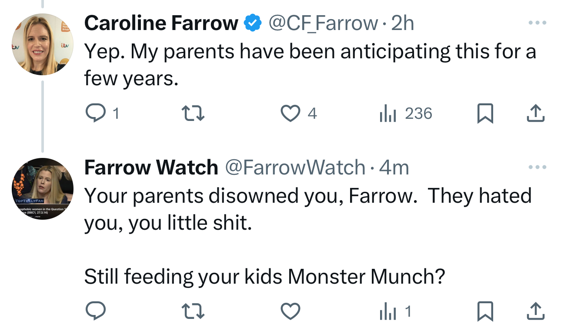
Task: Like Caroline Farrow's tweet
Action: pyautogui.click(x=290, y=114)
